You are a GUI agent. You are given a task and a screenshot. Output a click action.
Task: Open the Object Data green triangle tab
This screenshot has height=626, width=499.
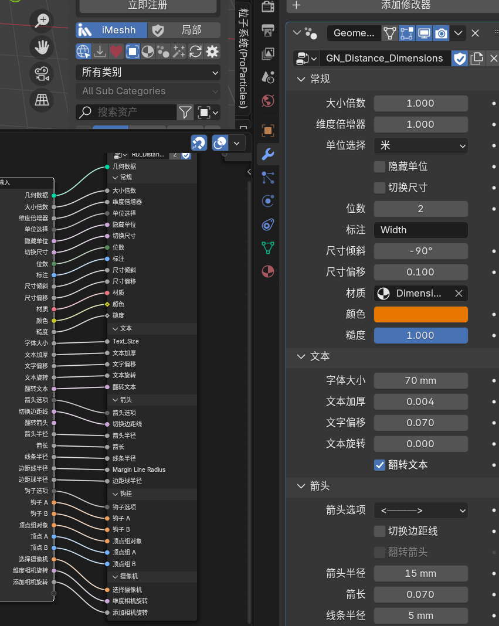268,248
